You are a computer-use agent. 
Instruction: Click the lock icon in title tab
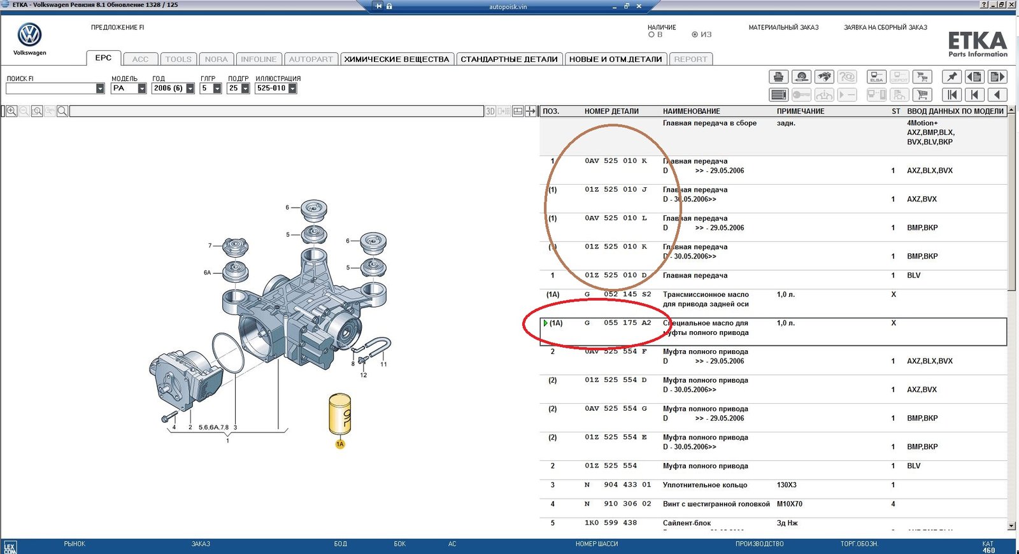pyautogui.click(x=389, y=6)
